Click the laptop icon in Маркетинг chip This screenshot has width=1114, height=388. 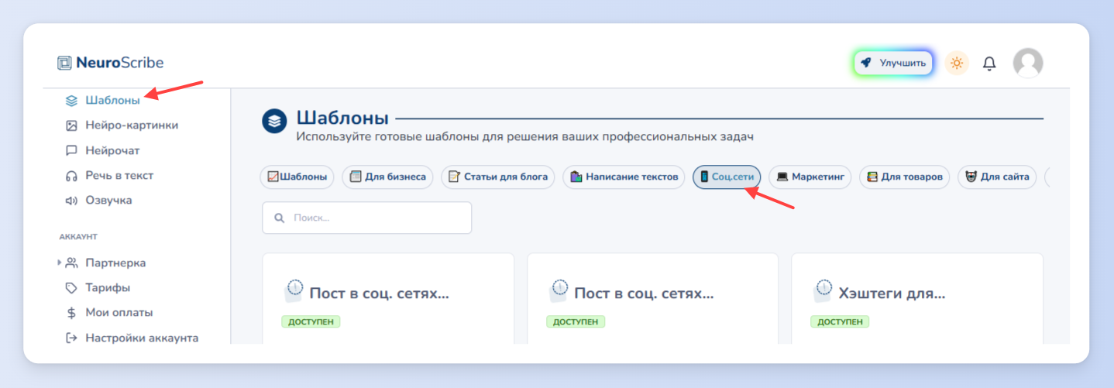pyautogui.click(x=782, y=177)
